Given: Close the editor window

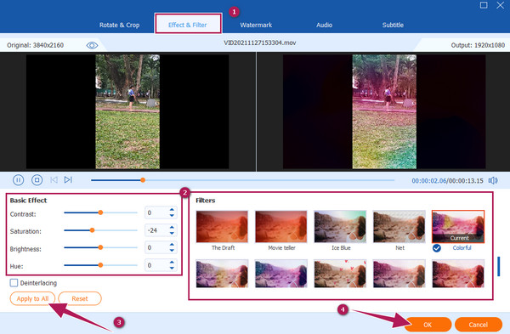Looking at the screenshot, I should click(x=501, y=5).
